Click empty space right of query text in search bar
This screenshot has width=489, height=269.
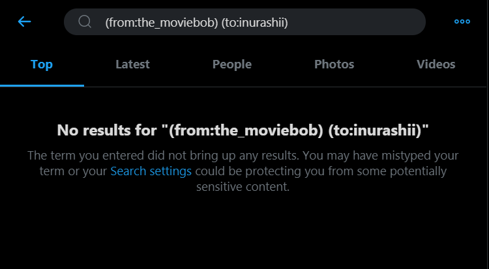[x=359, y=22]
